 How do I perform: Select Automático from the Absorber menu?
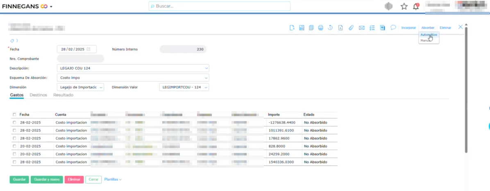point(429,35)
